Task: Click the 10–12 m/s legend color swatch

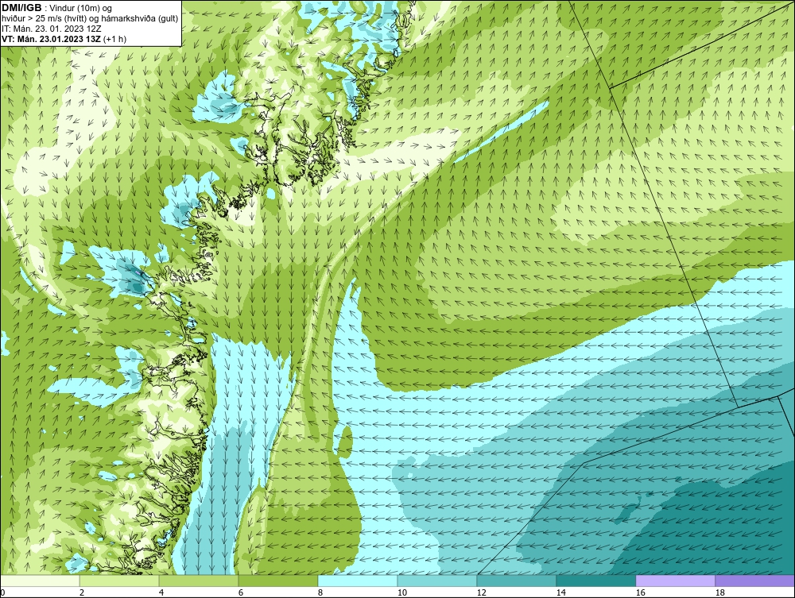Action: point(437,581)
